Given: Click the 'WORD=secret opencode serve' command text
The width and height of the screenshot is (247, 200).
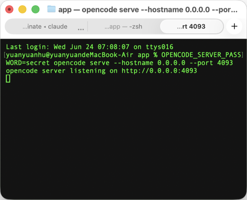Looking at the screenshot, I should coord(58,63).
